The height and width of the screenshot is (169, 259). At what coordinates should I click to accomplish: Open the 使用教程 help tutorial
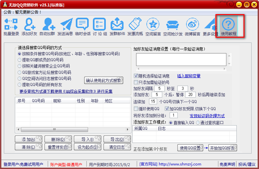pyautogui.click(x=229, y=27)
